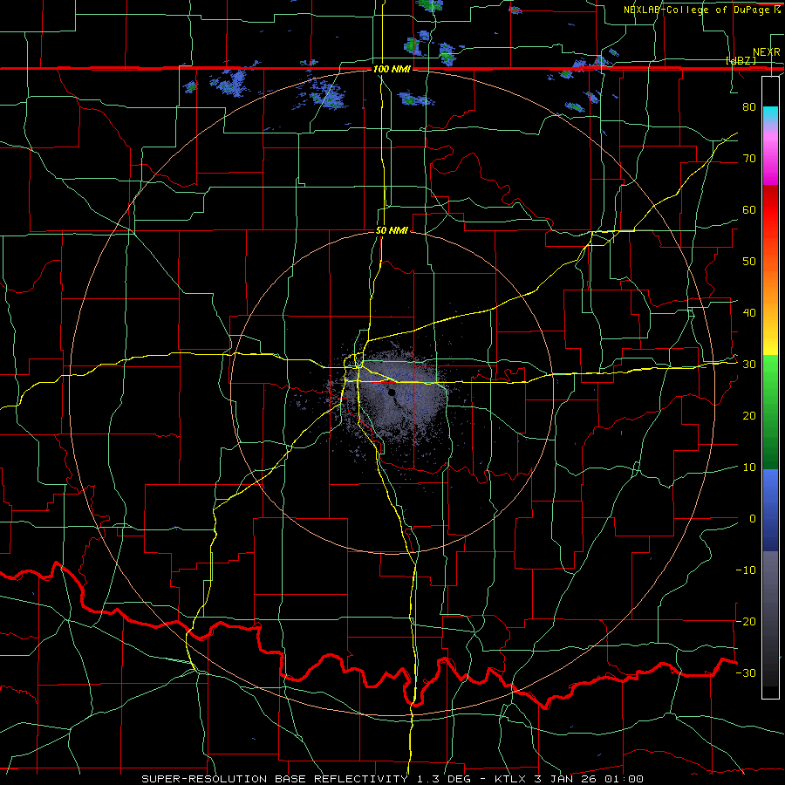Select the 60 value on dBZ scale
This screenshot has height=785, width=785.
(x=749, y=209)
